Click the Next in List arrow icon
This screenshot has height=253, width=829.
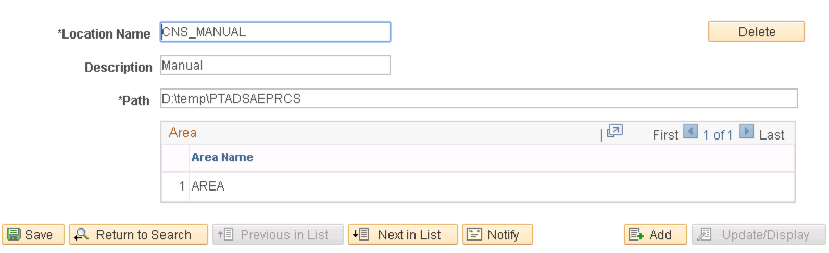(361, 235)
